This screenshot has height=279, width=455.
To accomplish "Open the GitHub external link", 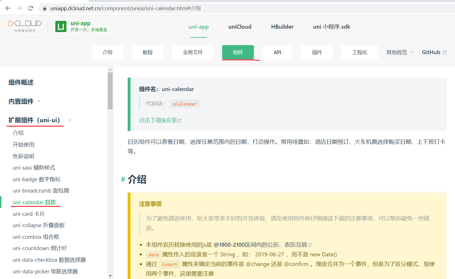I will coord(434,52).
